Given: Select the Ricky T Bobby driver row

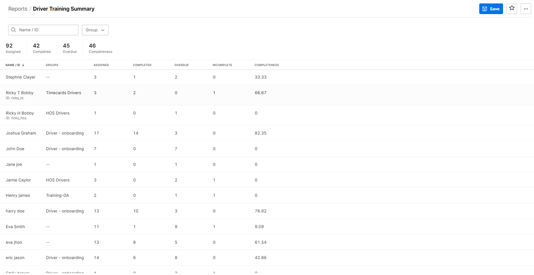Looking at the screenshot, I should (20, 93).
